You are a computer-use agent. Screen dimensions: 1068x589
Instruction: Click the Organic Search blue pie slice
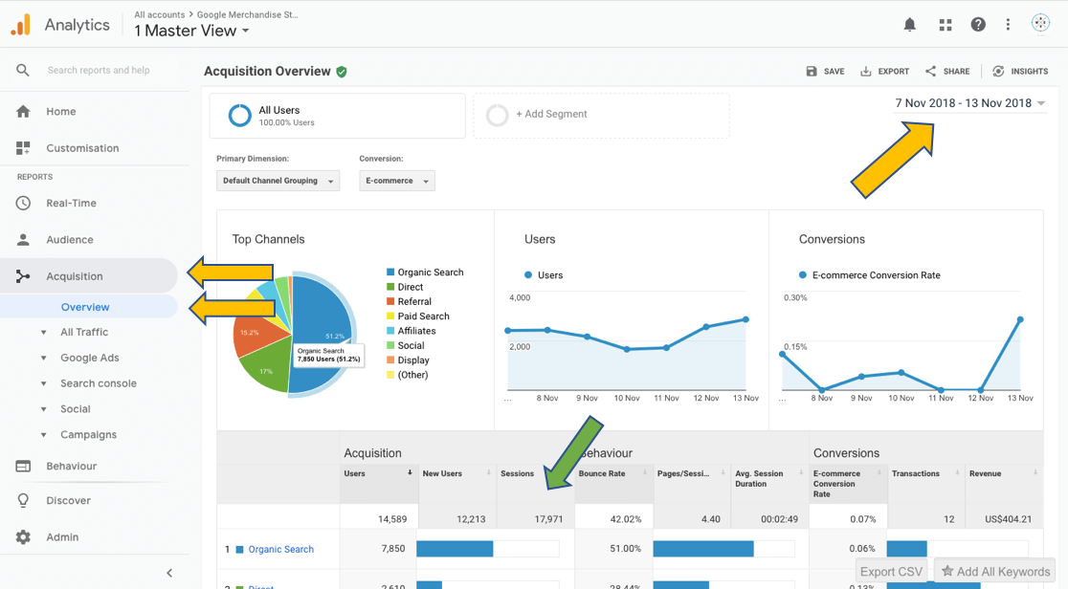[x=321, y=320]
